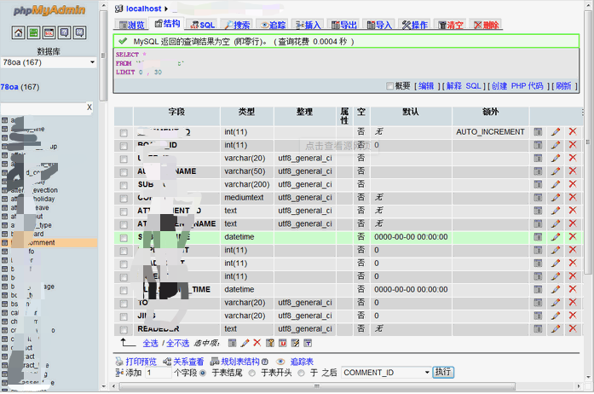Click 清空 empty table tab
The width and height of the screenshot is (594, 394).
coord(450,25)
